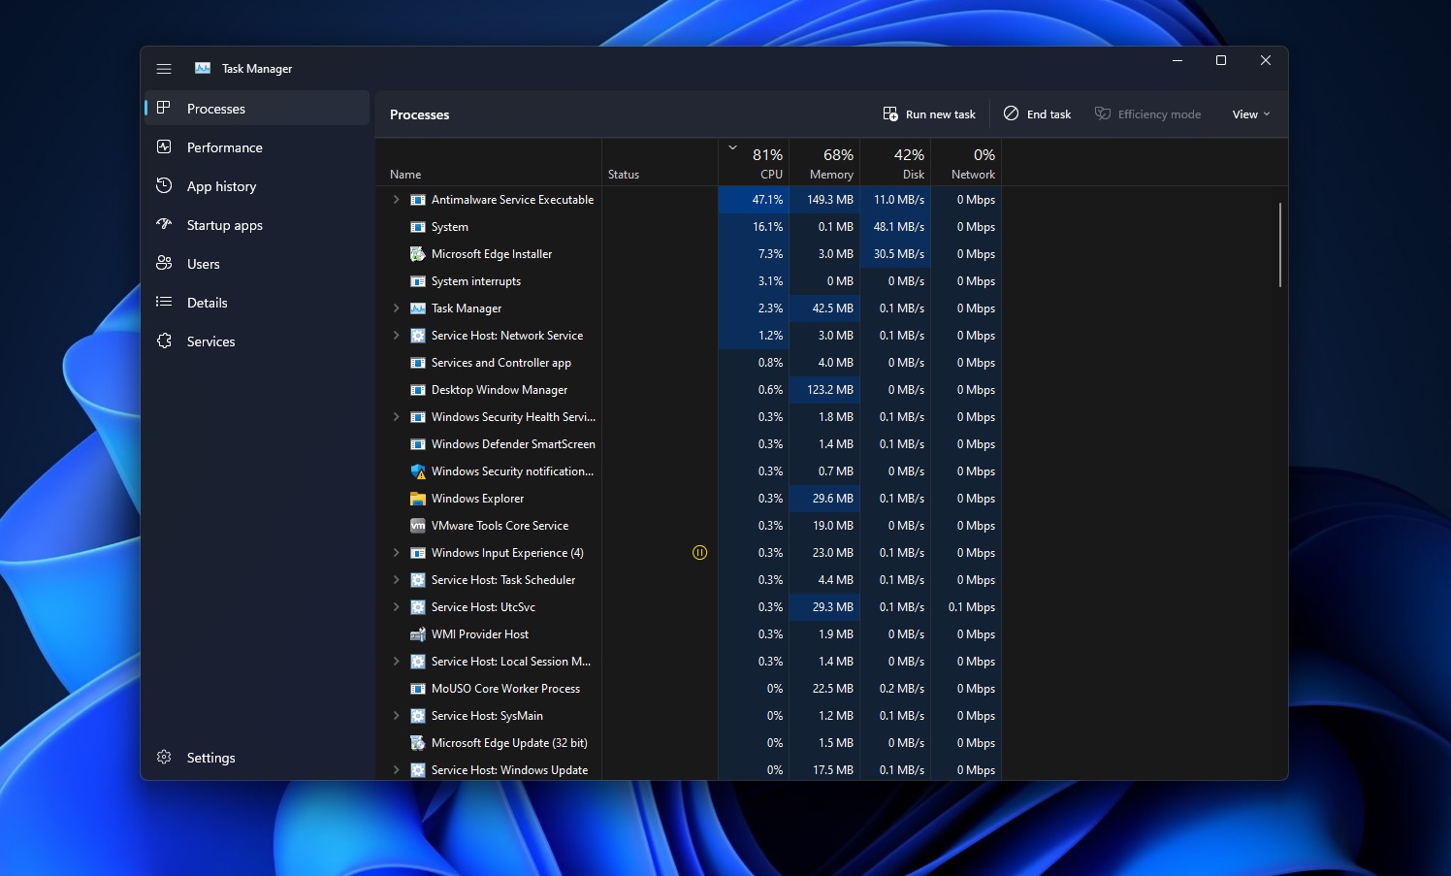This screenshot has height=876, width=1451.
Task: Select the Users section icon
Action: 164,263
